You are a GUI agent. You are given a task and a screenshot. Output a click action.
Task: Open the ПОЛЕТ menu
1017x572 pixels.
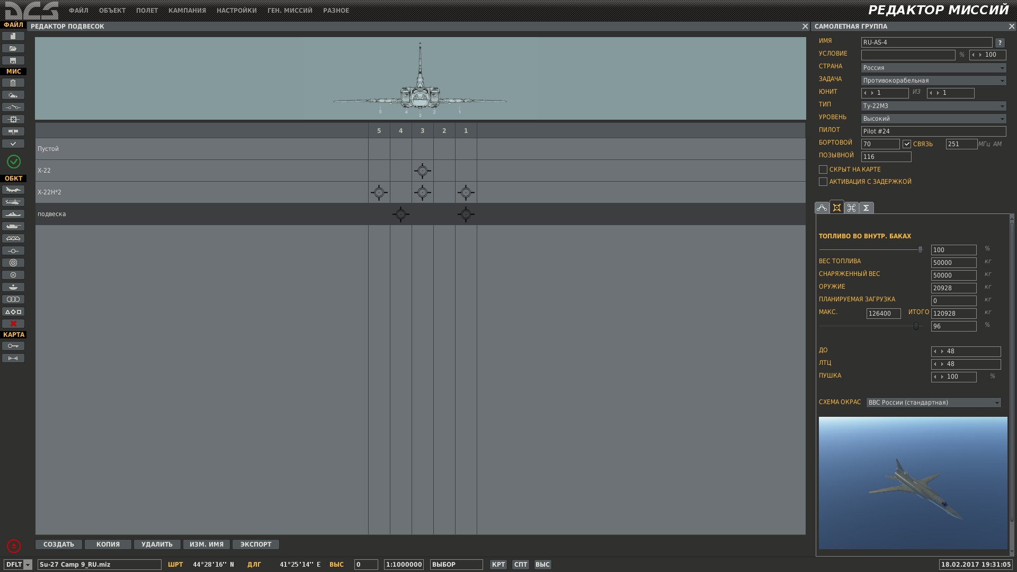point(147,11)
